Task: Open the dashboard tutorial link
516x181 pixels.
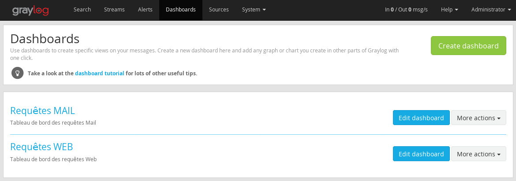Action: 99,73
